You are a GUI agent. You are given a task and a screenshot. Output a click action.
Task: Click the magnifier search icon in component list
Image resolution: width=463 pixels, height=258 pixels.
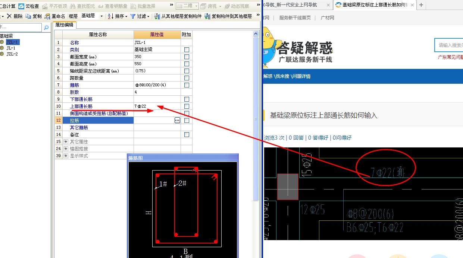point(46,28)
